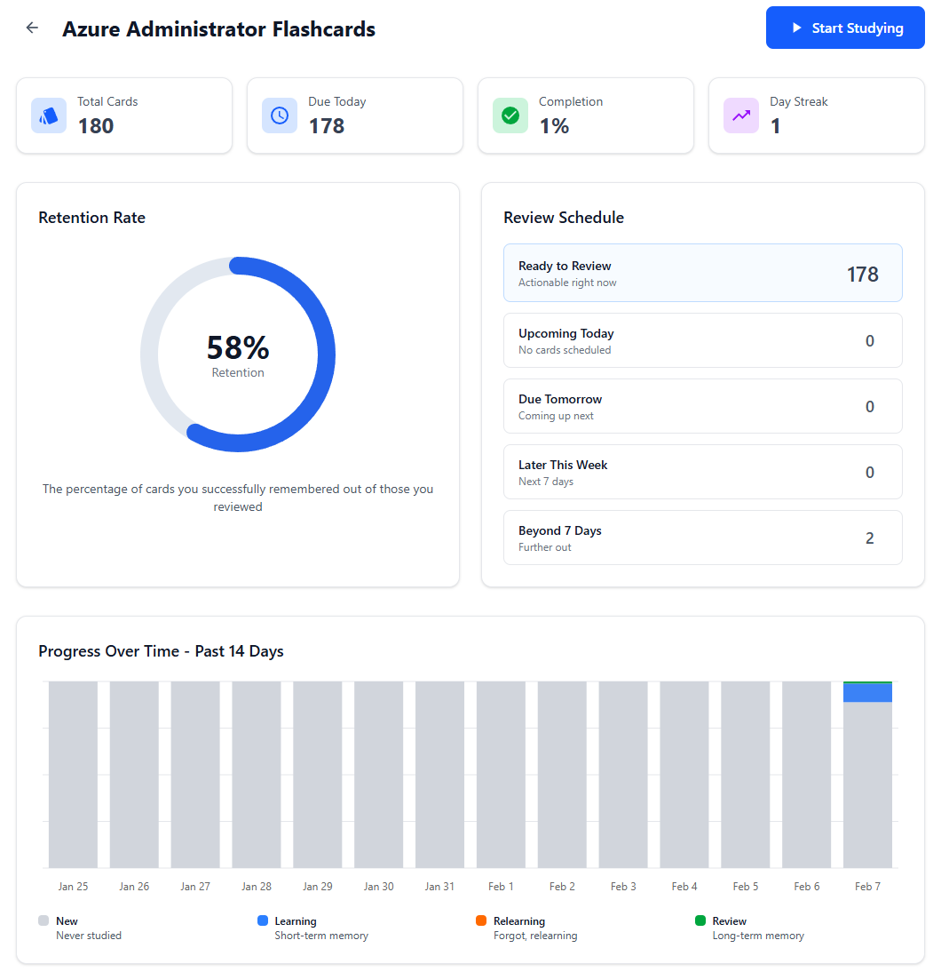941x980 pixels.
Task: Click the Completion green checkmark icon
Action: (x=510, y=116)
